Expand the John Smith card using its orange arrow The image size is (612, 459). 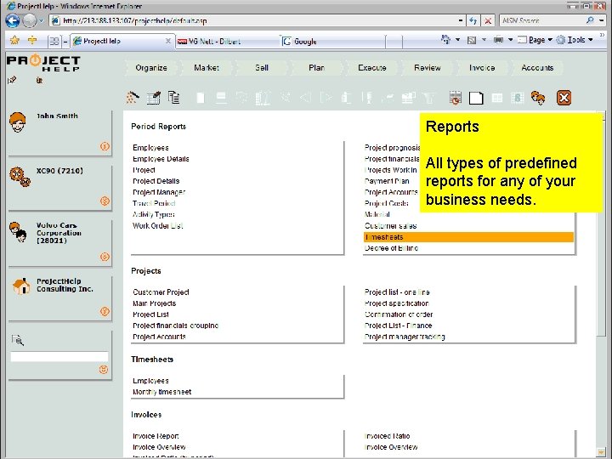(x=105, y=146)
